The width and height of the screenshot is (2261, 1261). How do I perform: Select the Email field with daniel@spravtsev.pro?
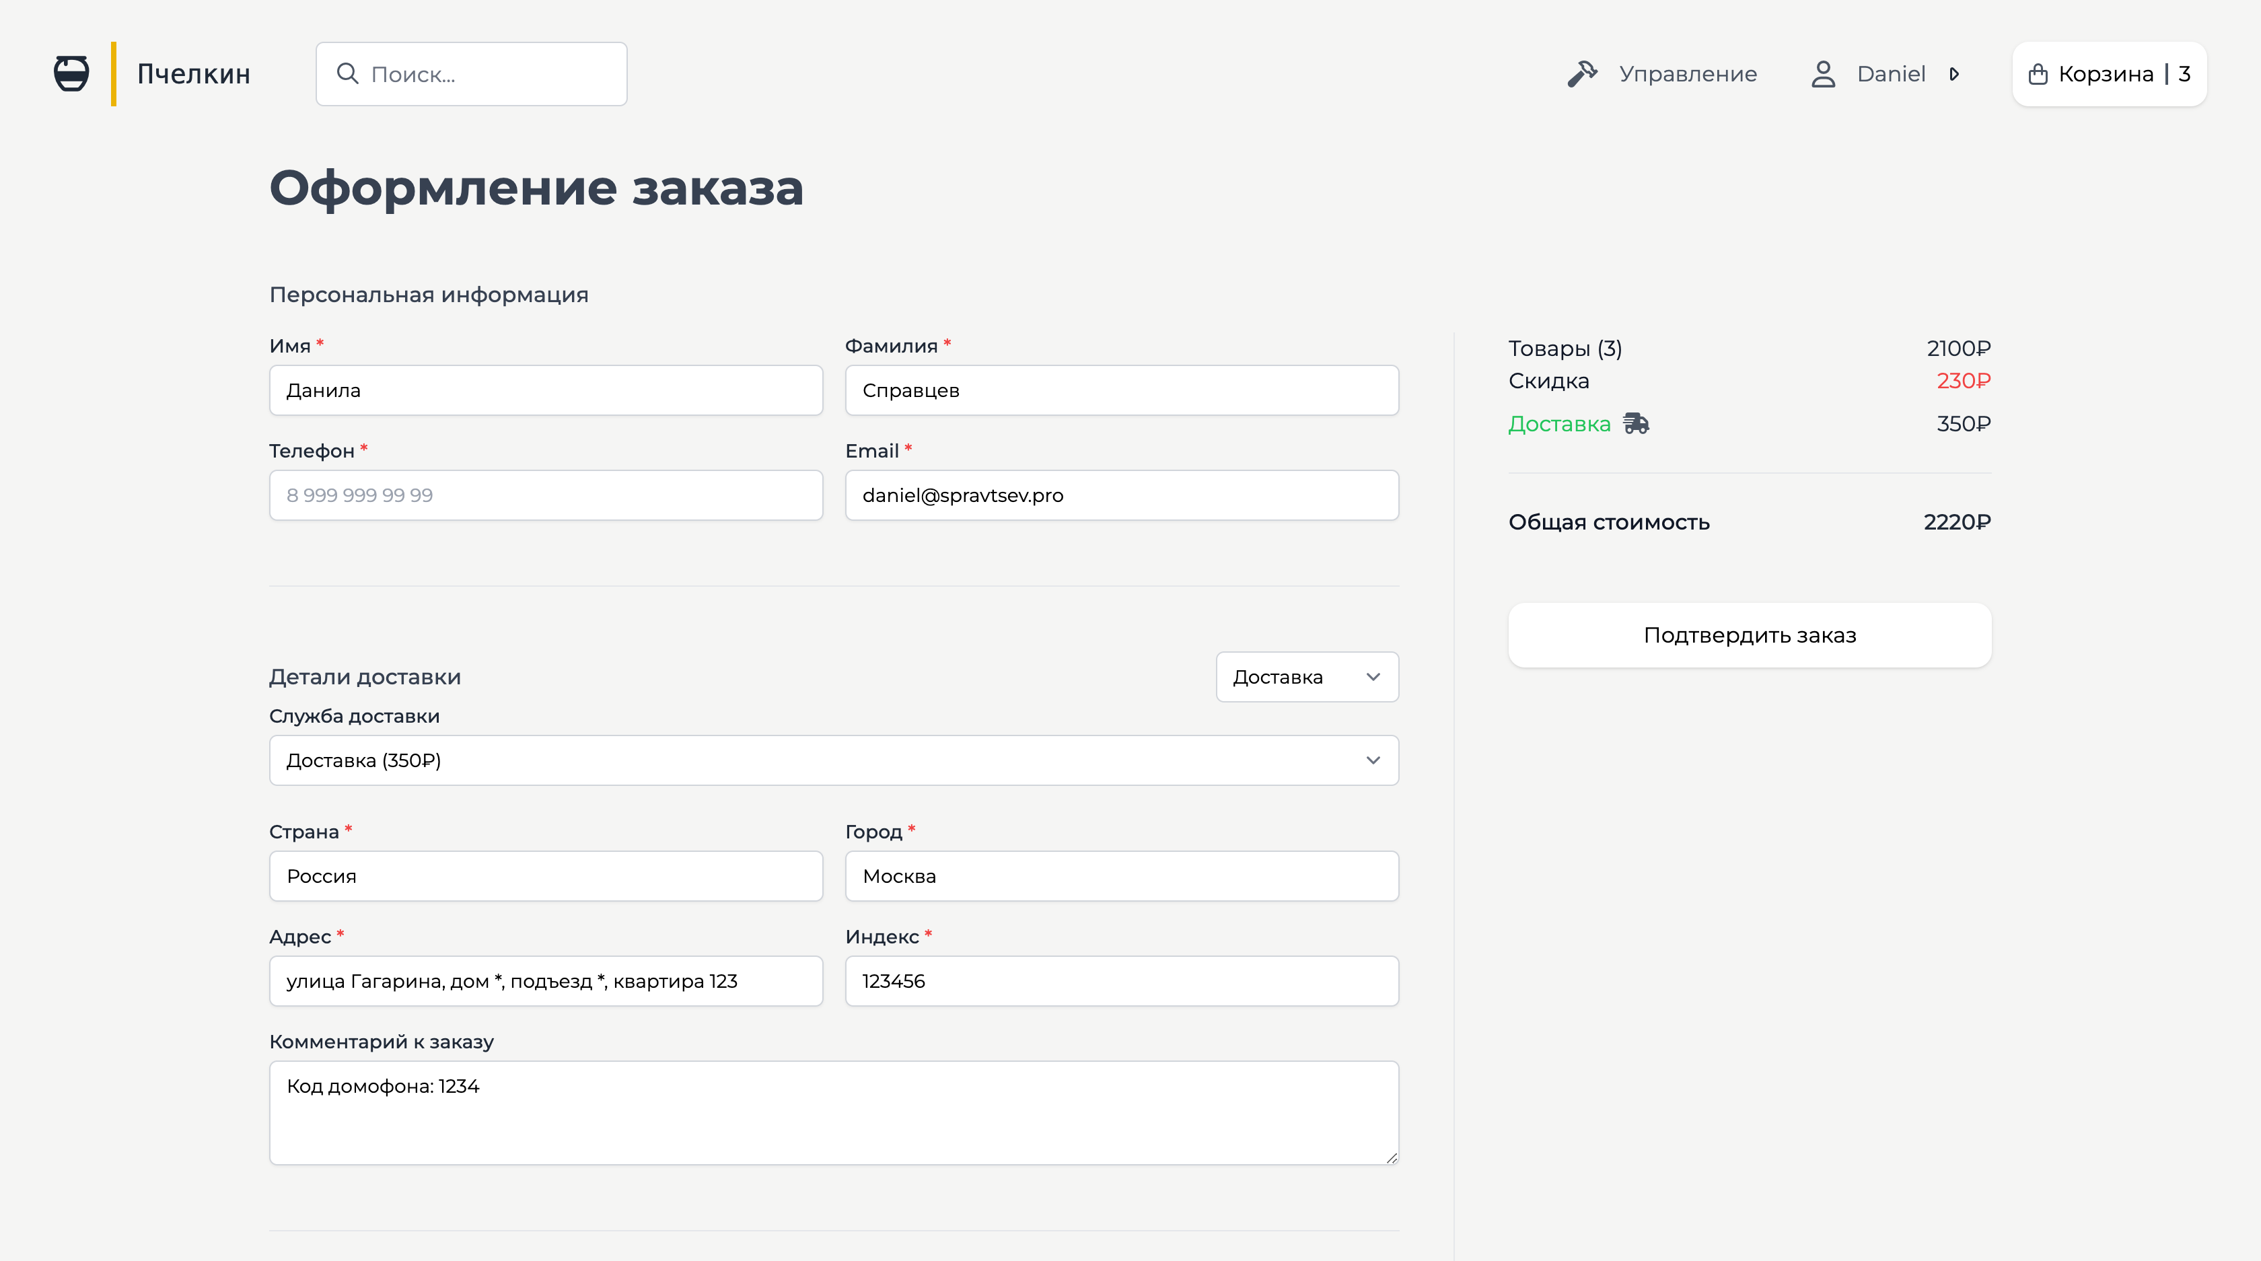coord(1121,495)
